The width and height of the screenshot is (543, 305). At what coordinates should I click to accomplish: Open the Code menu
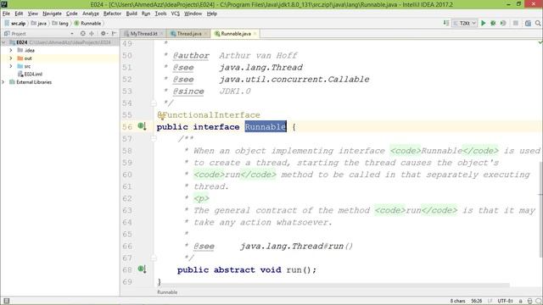pyautogui.click(x=71, y=14)
